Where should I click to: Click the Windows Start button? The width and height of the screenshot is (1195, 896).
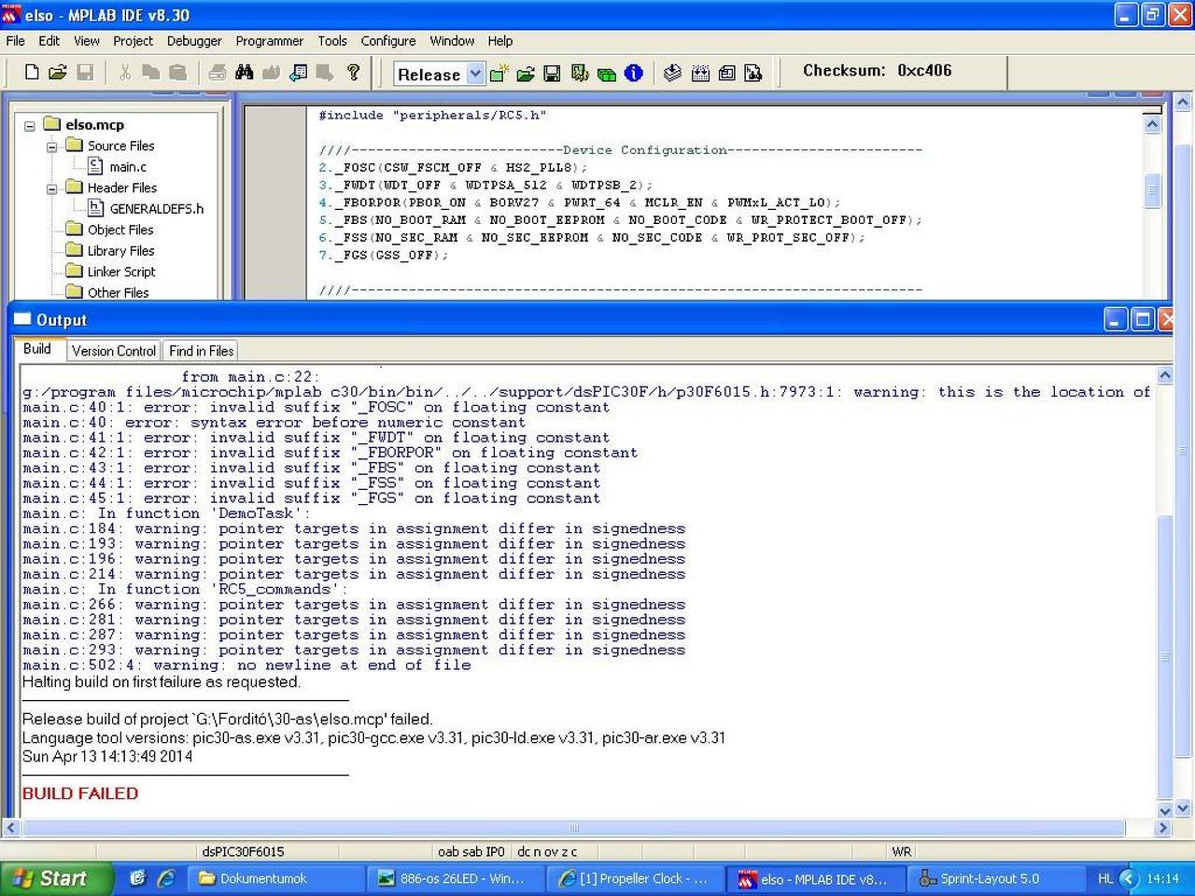(56, 878)
